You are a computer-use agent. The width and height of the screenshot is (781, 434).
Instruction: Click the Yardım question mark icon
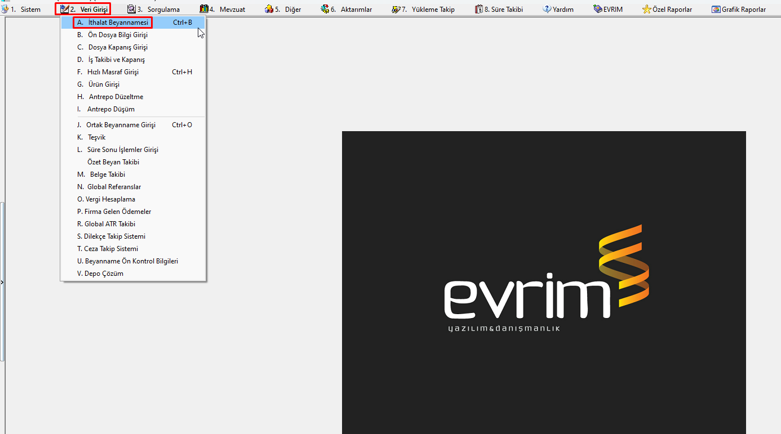(547, 9)
